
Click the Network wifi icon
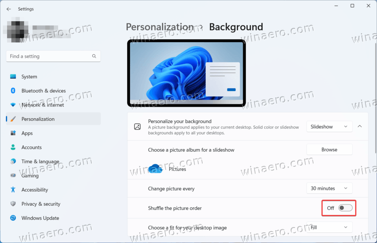(13, 105)
